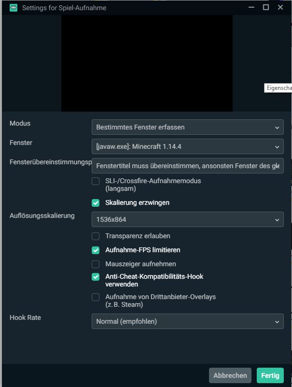Open the Fensterübereinstimmungspriorität dropdown
The image size is (292, 387).
[187, 166]
